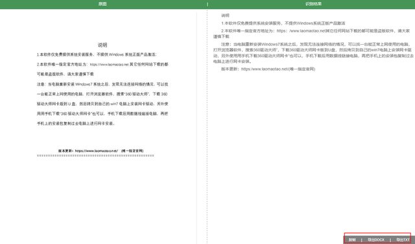Click dashed line below 版本更新 in original
The image size is (415, 244).
pos(95,156)
